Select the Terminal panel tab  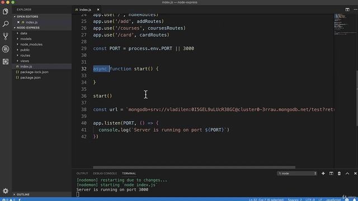(x=129, y=174)
